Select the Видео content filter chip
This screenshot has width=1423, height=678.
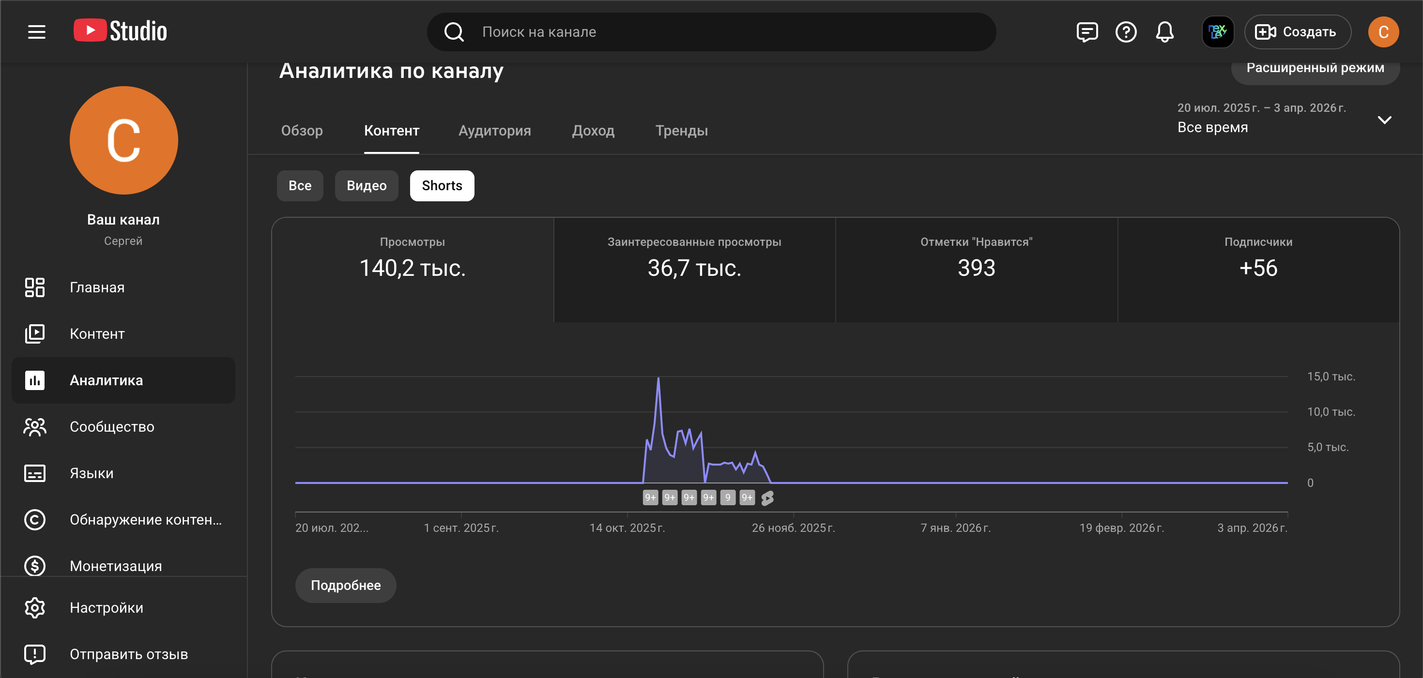pyautogui.click(x=366, y=185)
